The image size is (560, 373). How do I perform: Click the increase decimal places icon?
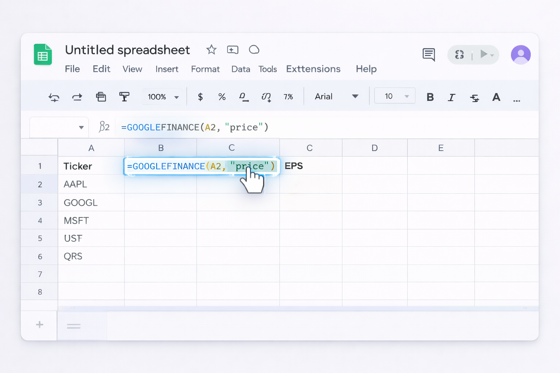tap(266, 97)
